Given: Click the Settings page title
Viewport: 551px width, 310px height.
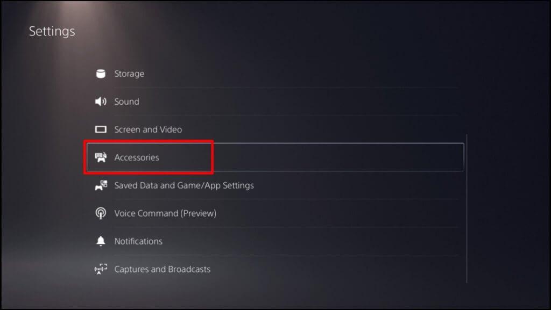Looking at the screenshot, I should 52,31.
